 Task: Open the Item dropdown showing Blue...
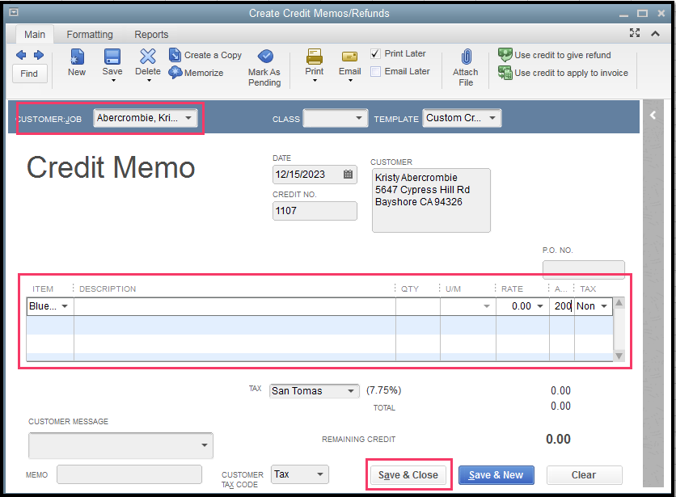coord(65,306)
